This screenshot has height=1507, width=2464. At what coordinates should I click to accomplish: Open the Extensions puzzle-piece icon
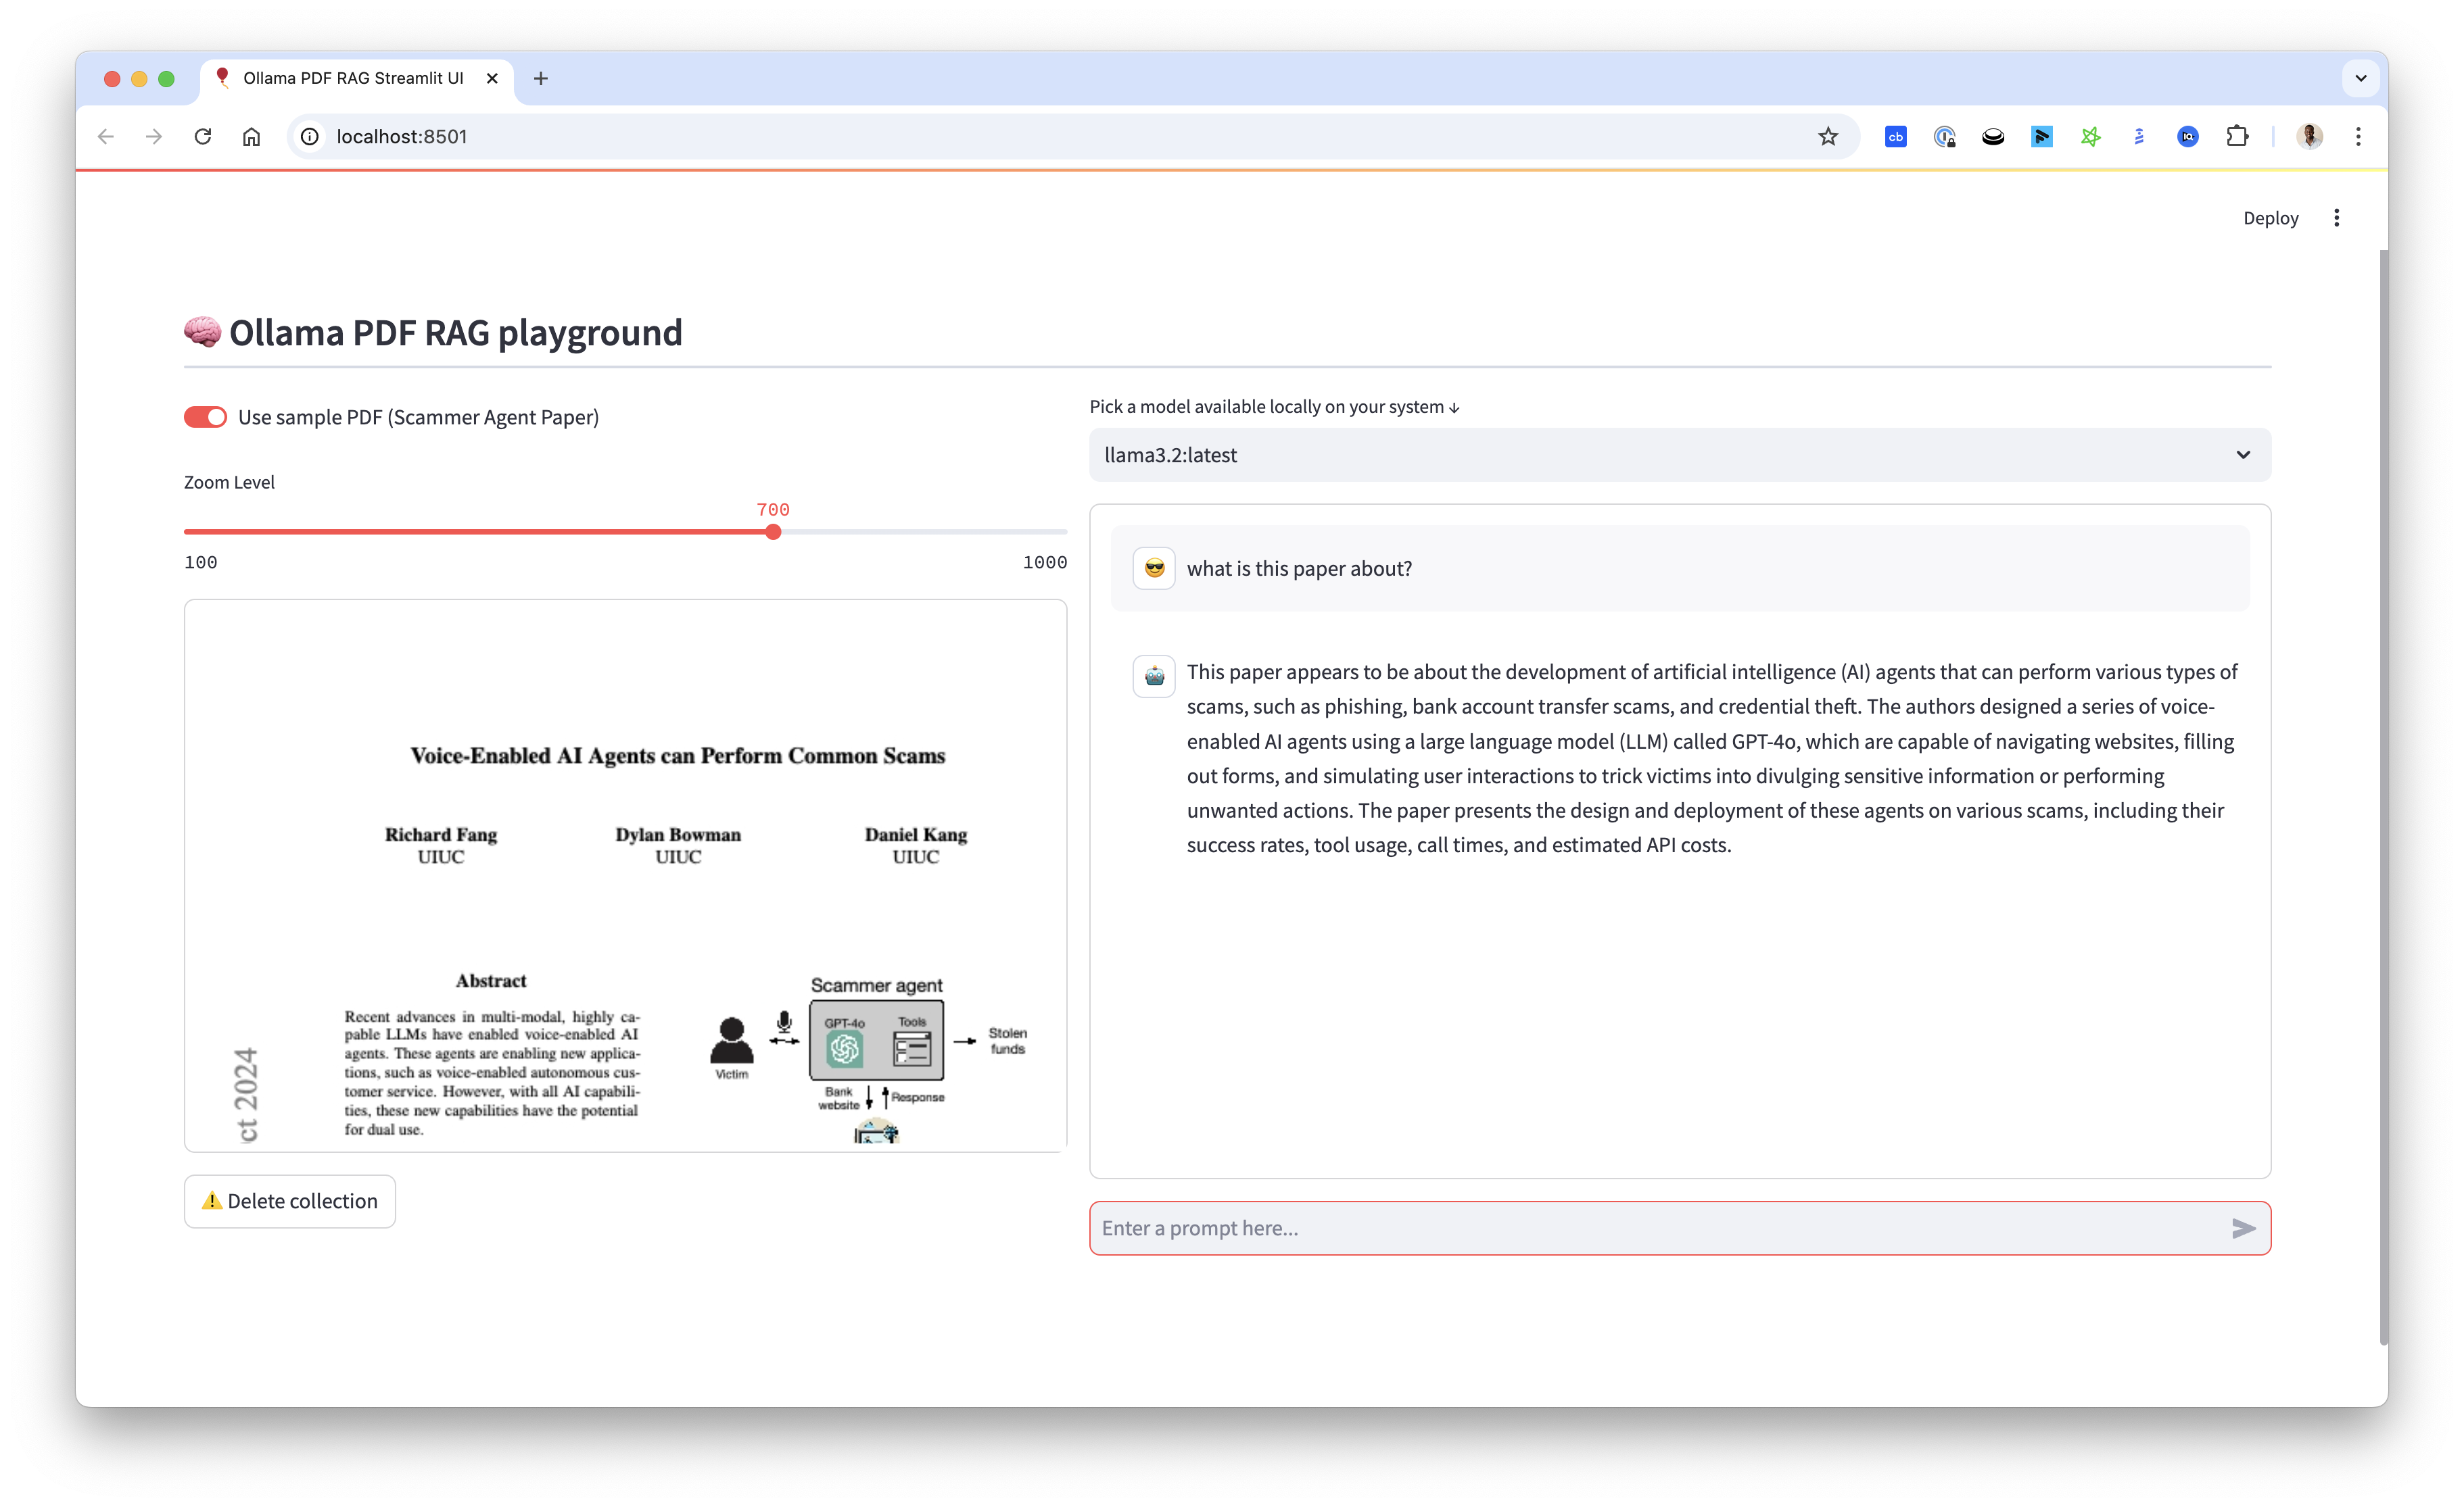(2237, 137)
